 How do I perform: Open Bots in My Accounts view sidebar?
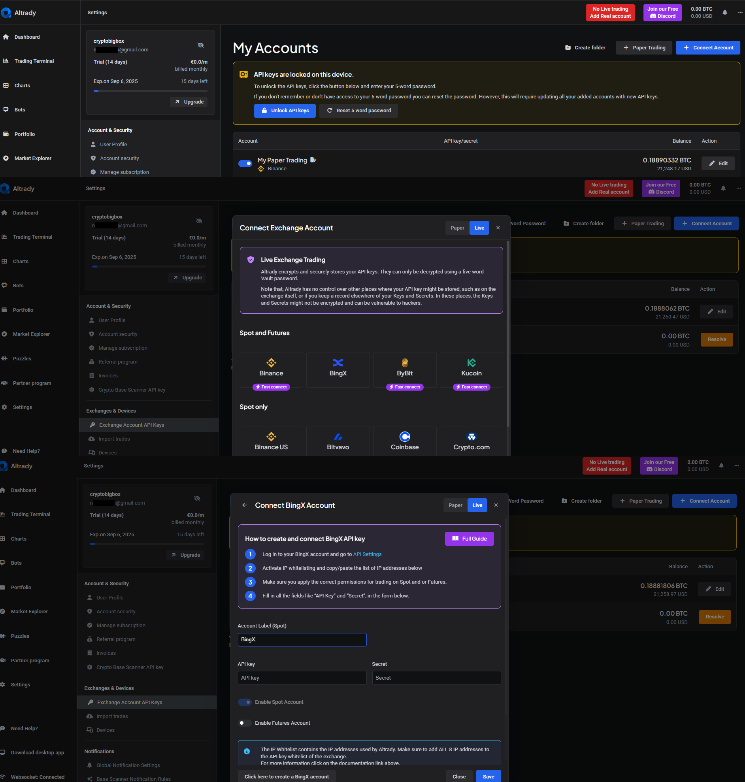point(20,110)
